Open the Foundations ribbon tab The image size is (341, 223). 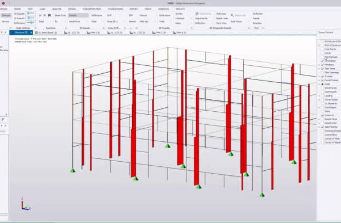click(115, 9)
